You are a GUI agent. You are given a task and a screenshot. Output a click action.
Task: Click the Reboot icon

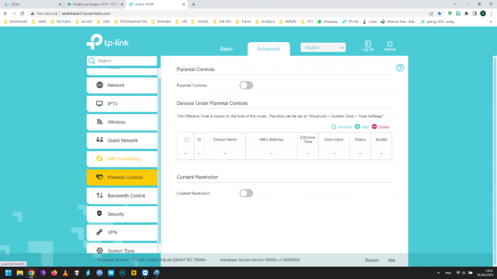pos(390,44)
